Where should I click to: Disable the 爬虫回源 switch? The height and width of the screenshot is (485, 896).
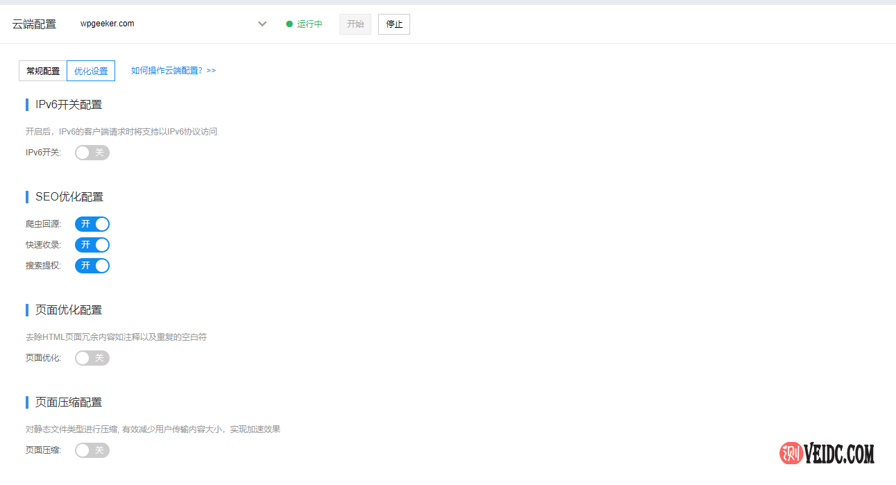pos(92,223)
